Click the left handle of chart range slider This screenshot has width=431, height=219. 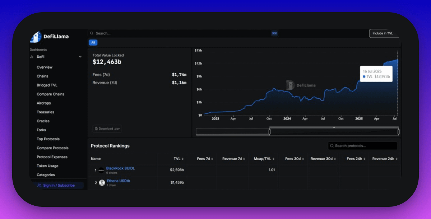point(270,132)
